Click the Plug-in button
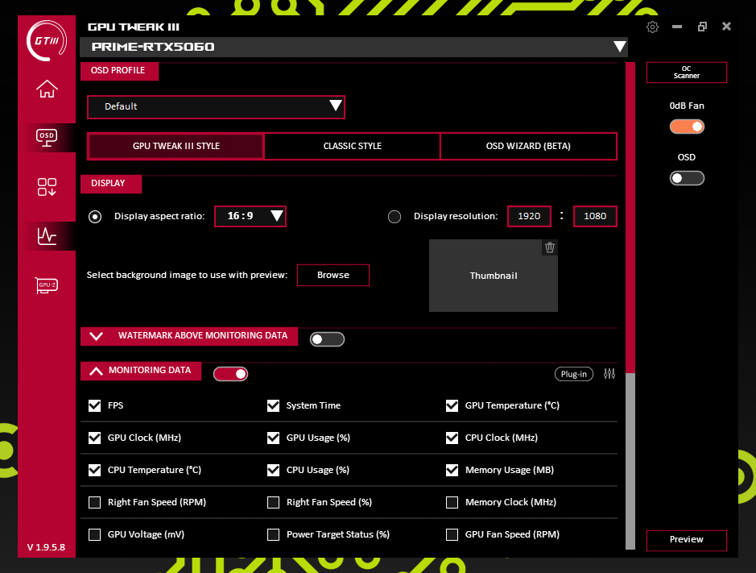Image resolution: width=756 pixels, height=573 pixels. tap(574, 374)
